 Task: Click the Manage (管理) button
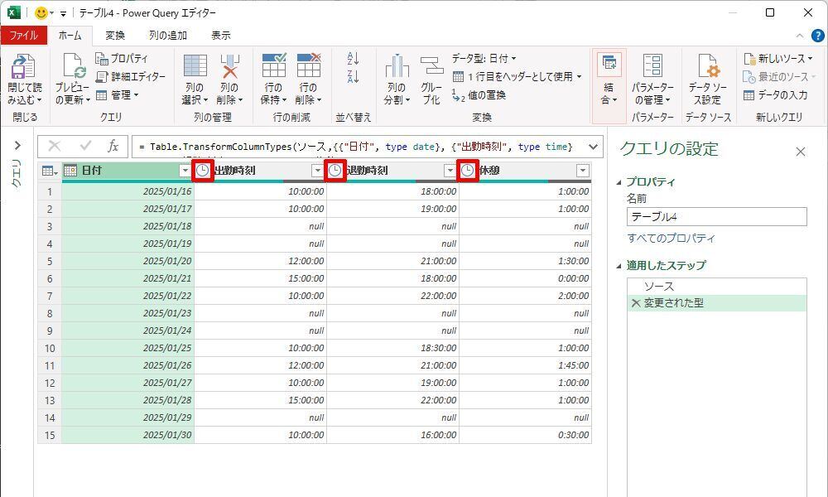[118, 95]
